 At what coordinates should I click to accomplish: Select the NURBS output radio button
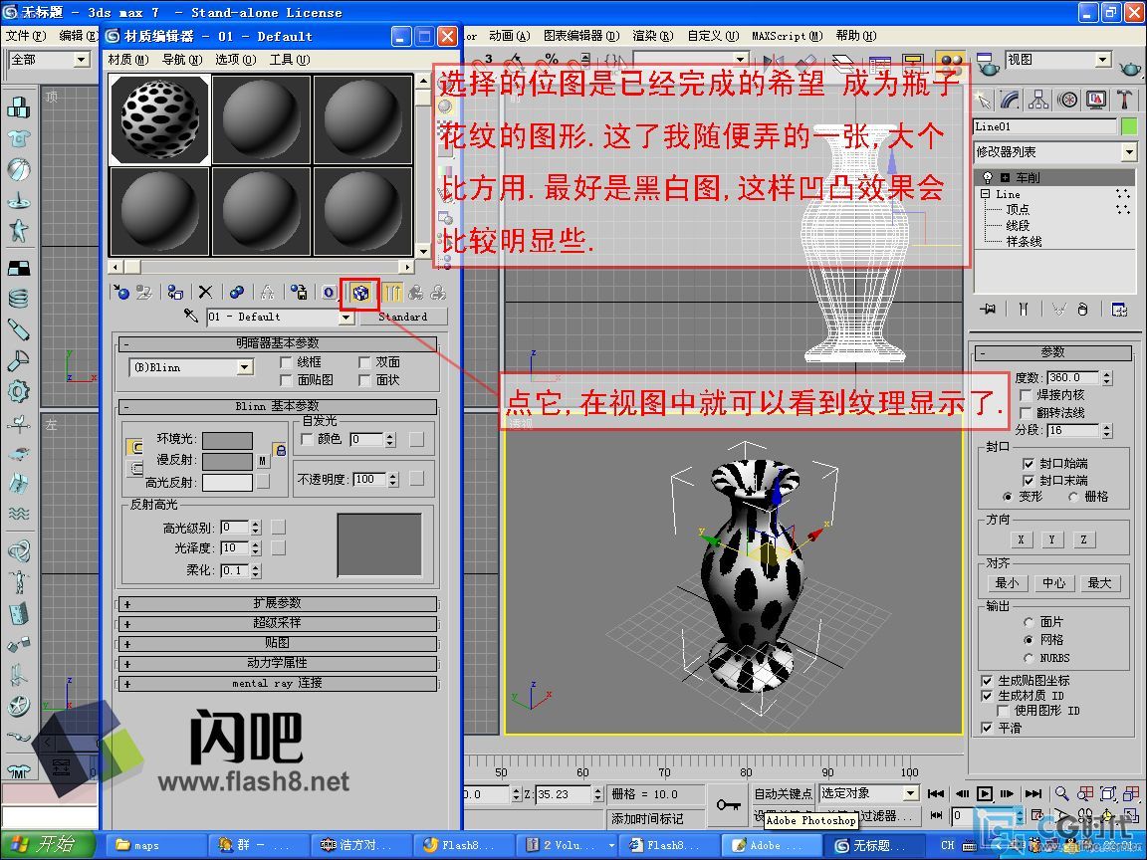pyautogui.click(x=1030, y=658)
